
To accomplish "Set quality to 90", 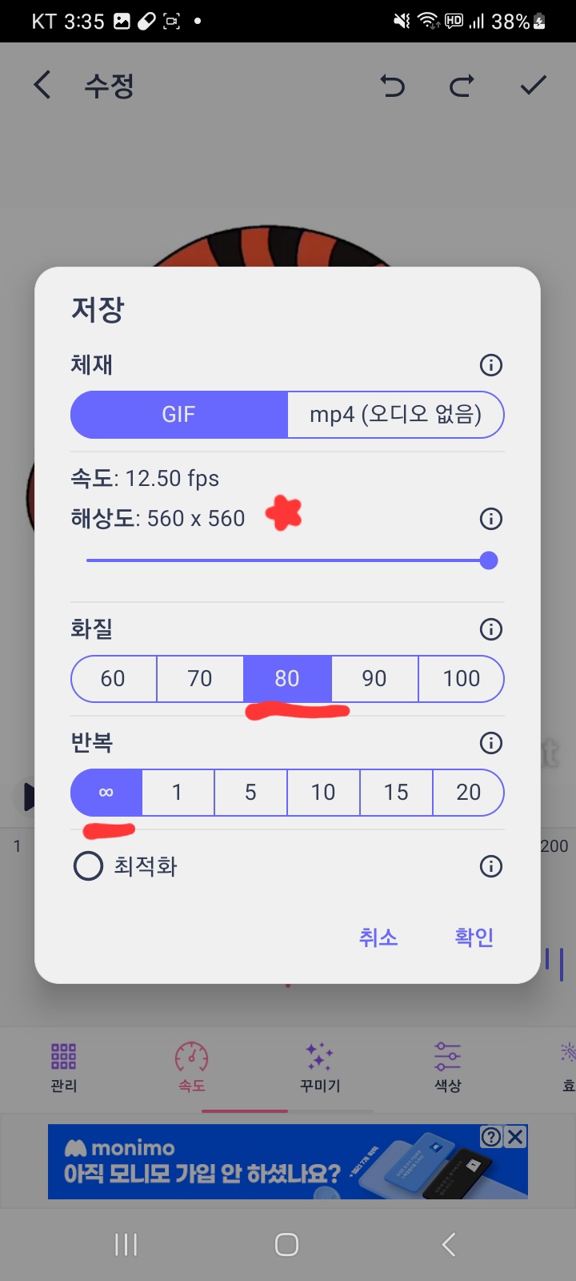I will pyautogui.click(x=374, y=679).
